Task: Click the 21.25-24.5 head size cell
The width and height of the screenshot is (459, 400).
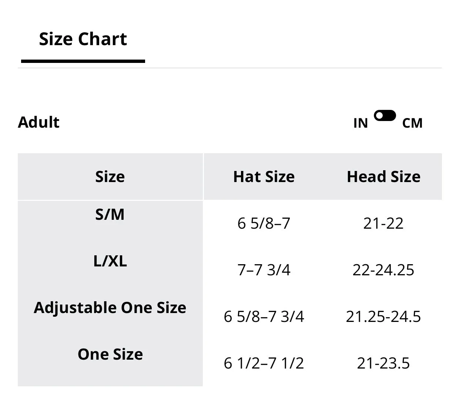Action: point(383,316)
